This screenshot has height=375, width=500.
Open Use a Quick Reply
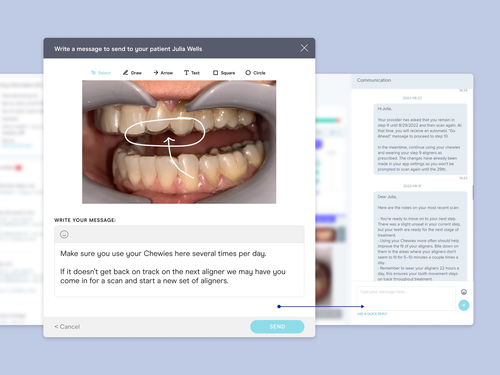coord(372,314)
